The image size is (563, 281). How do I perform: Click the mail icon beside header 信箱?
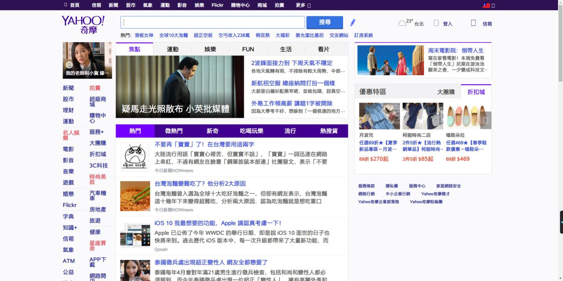[473, 23]
